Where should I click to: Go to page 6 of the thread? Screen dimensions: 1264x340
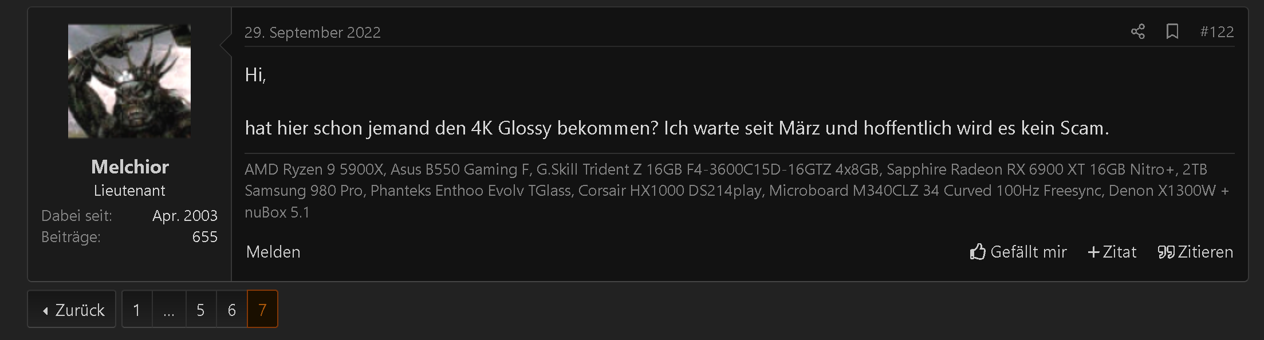pos(232,309)
